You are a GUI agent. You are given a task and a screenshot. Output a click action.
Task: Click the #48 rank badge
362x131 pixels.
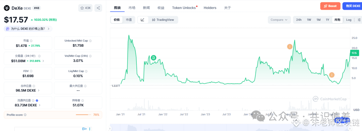tap(37, 8)
